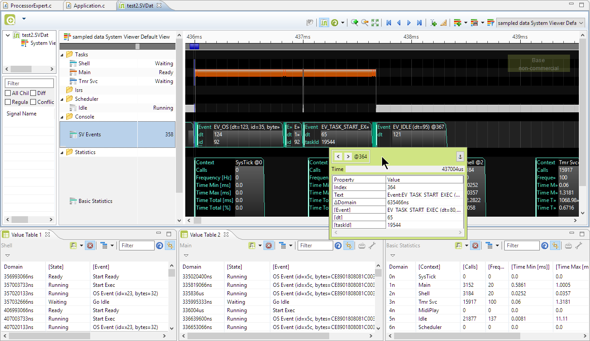This screenshot has width=590, height=341.
Task: Select the Zoom Out tool
Action: click(365, 22)
